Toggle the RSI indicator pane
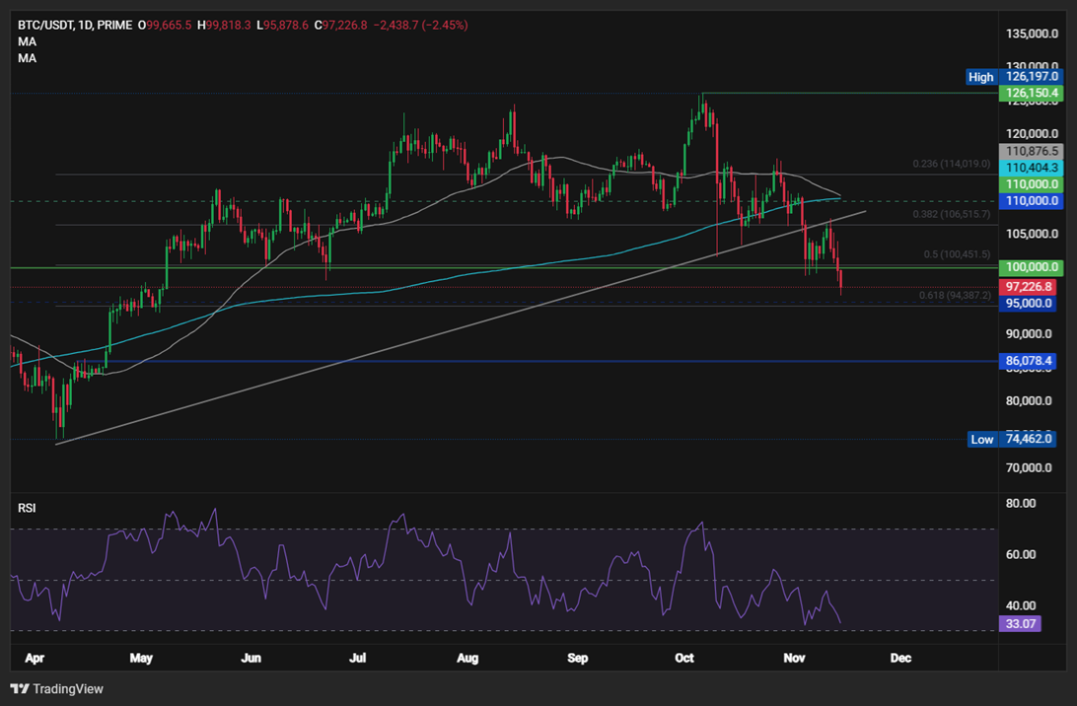This screenshot has height=706, width=1077. (x=27, y=507)
